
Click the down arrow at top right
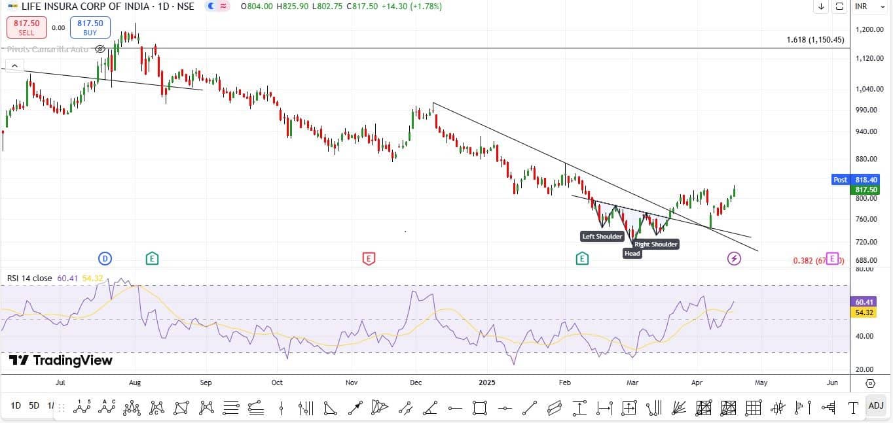821,7
